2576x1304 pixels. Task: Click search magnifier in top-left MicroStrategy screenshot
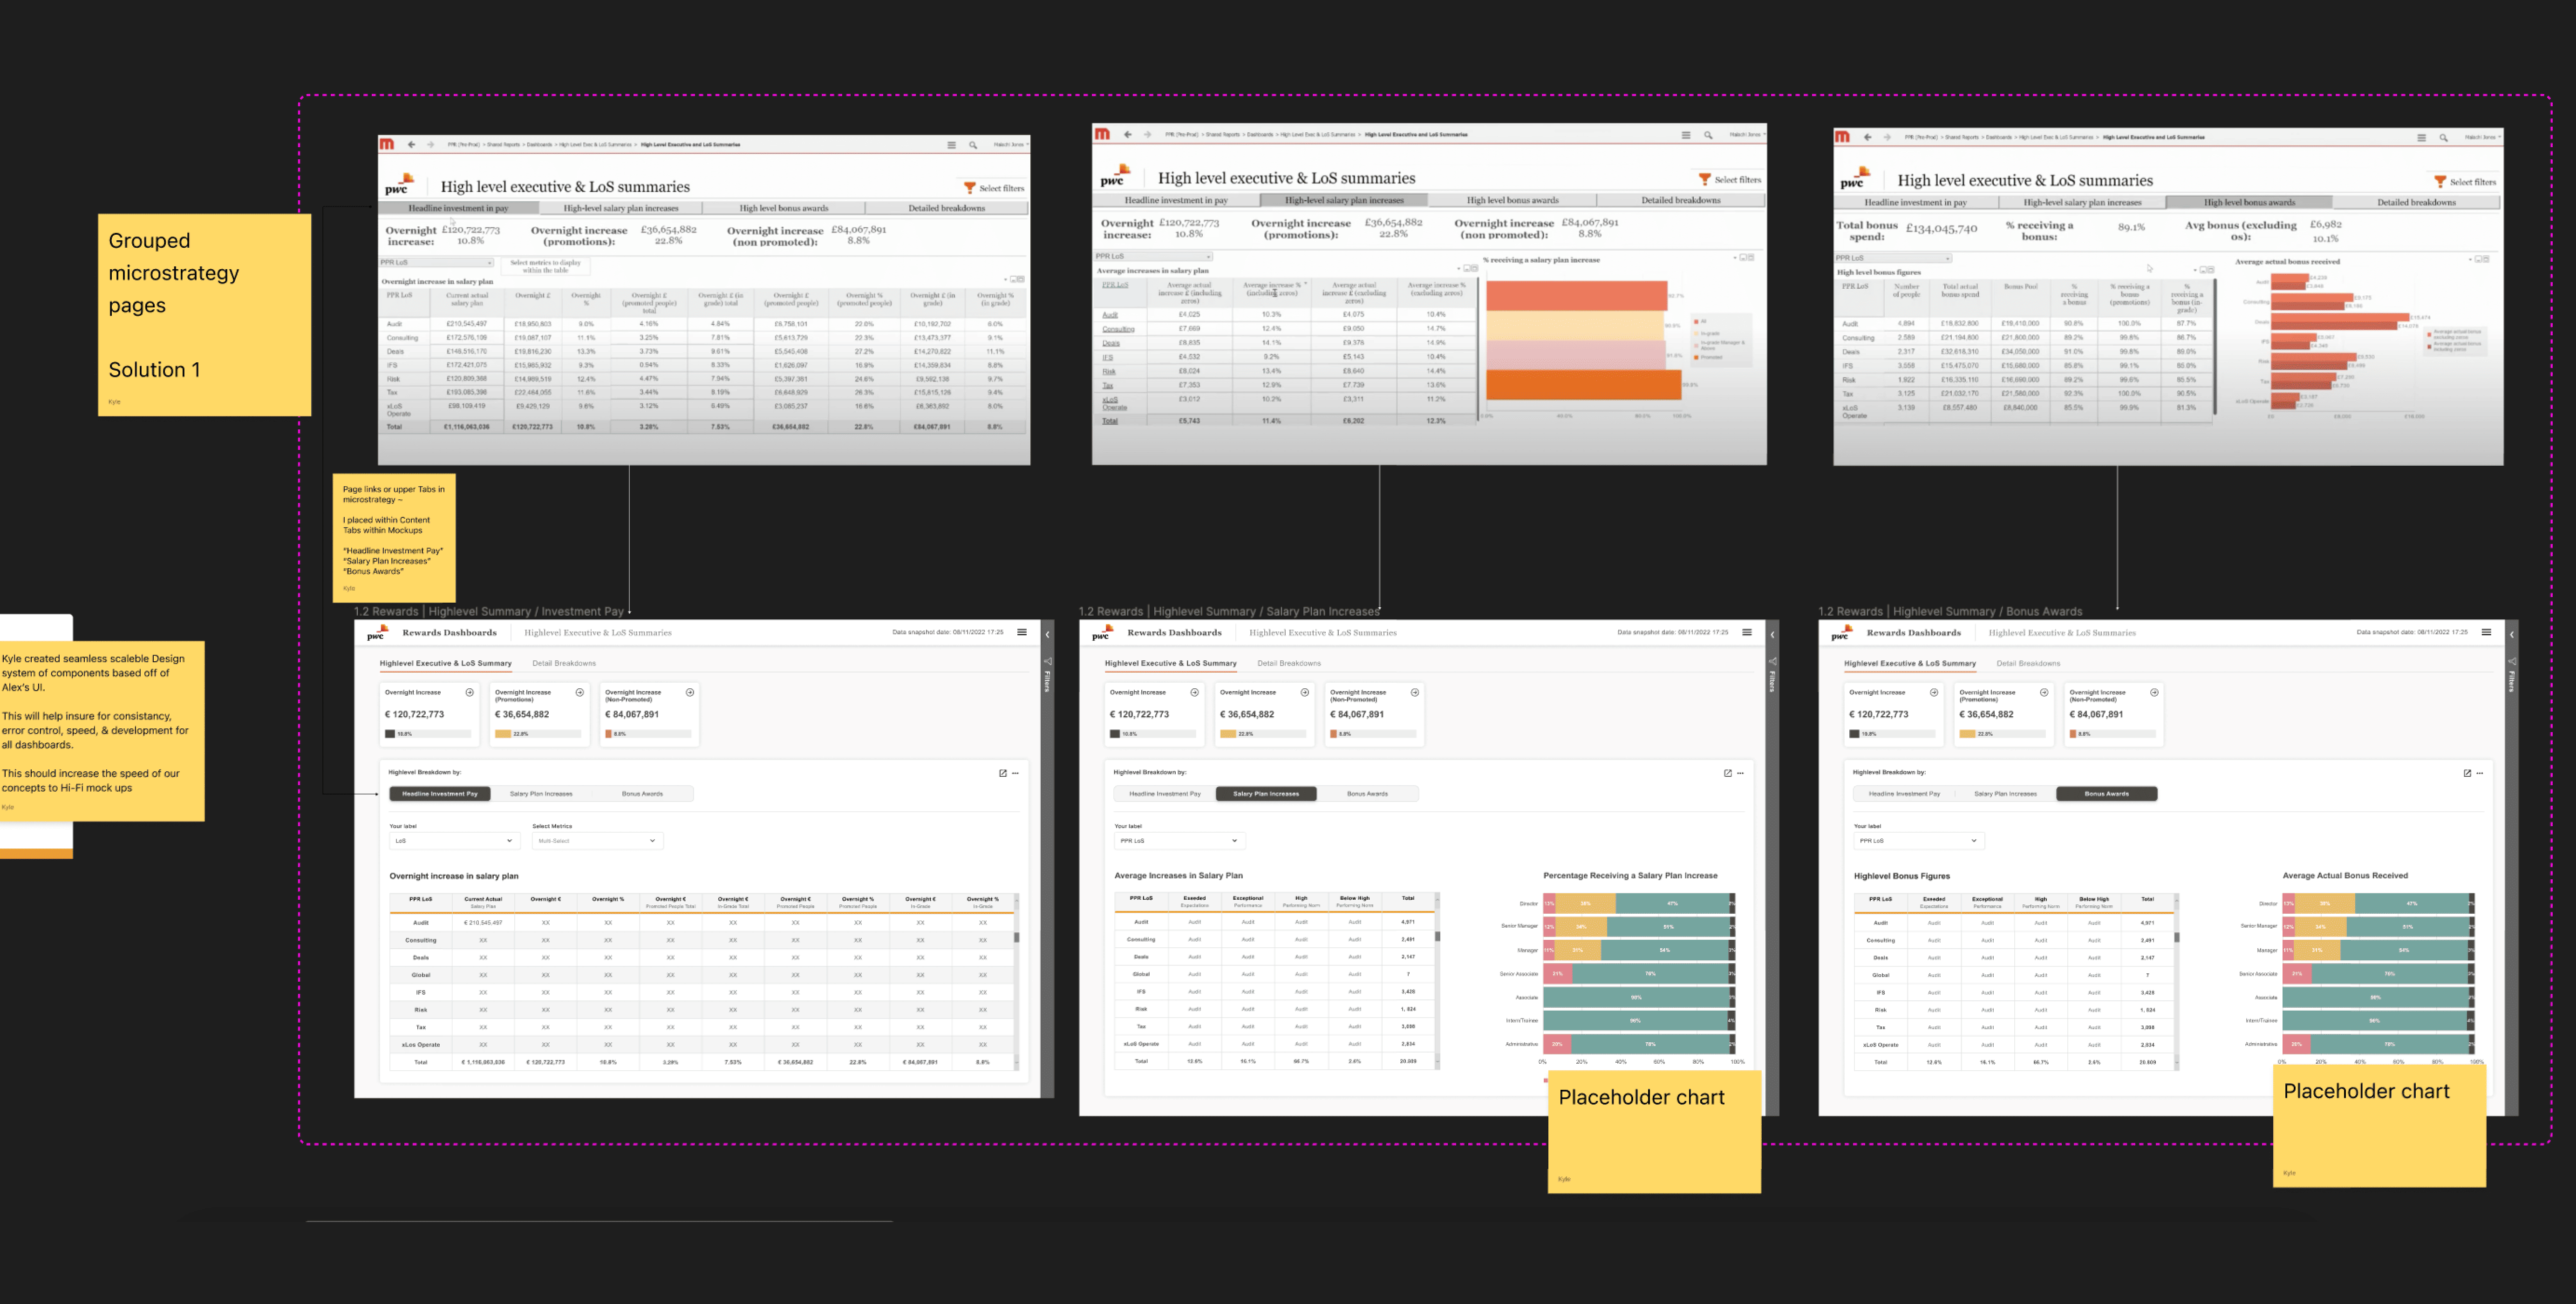[972, 145]
